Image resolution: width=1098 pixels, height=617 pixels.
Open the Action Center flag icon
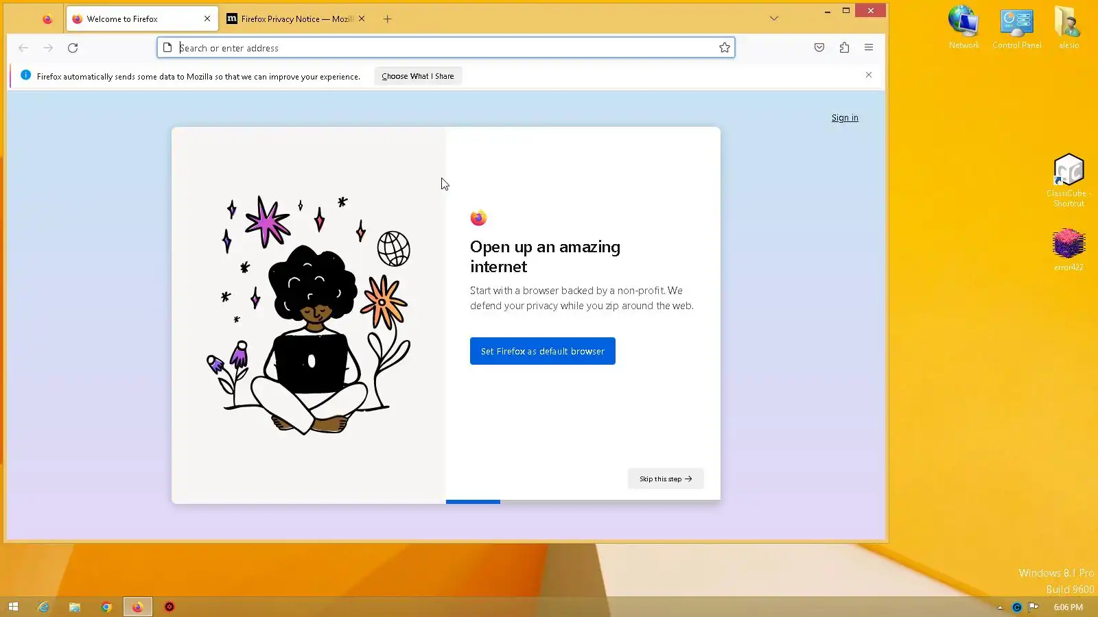point(1033,607)
